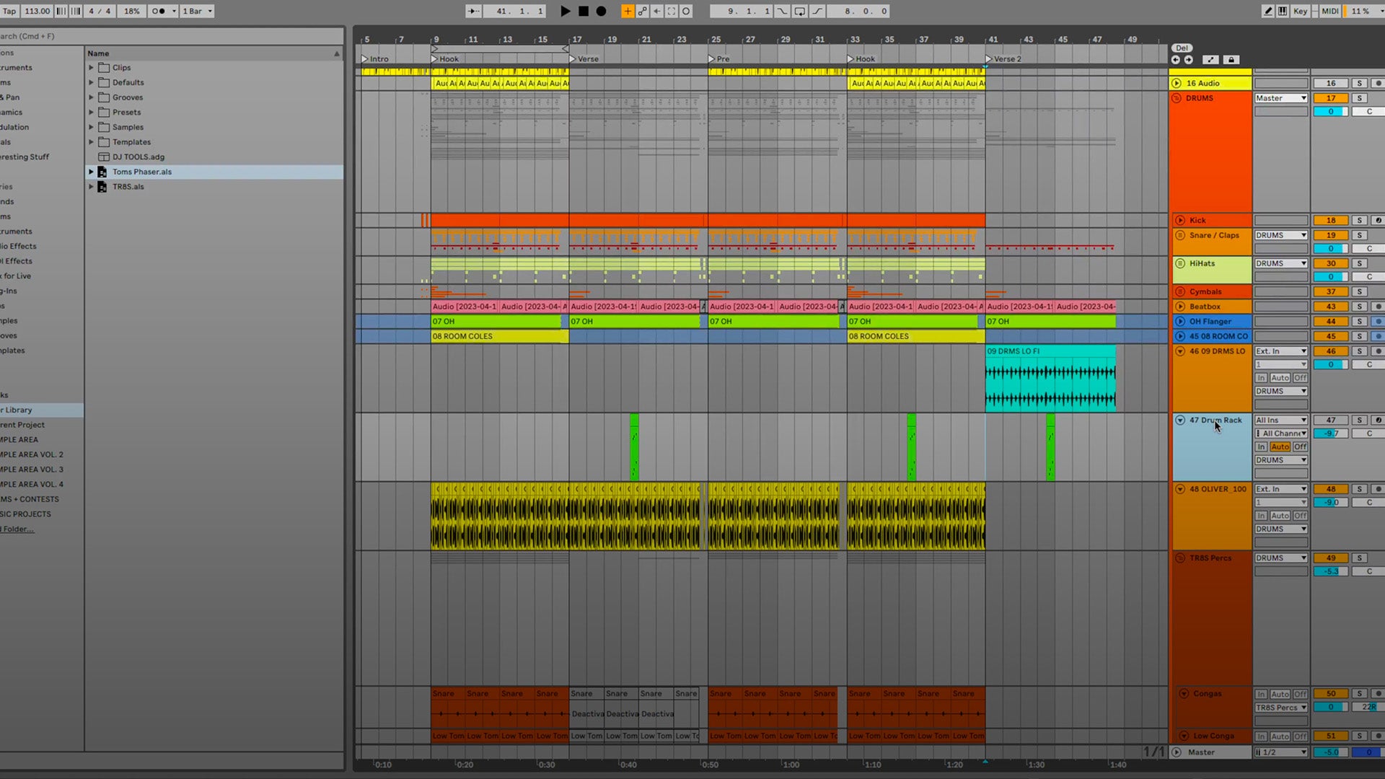The height and width of the screenshot is (779, 1385).
Task: Click the Del locator button
Action: point(1182,48)
